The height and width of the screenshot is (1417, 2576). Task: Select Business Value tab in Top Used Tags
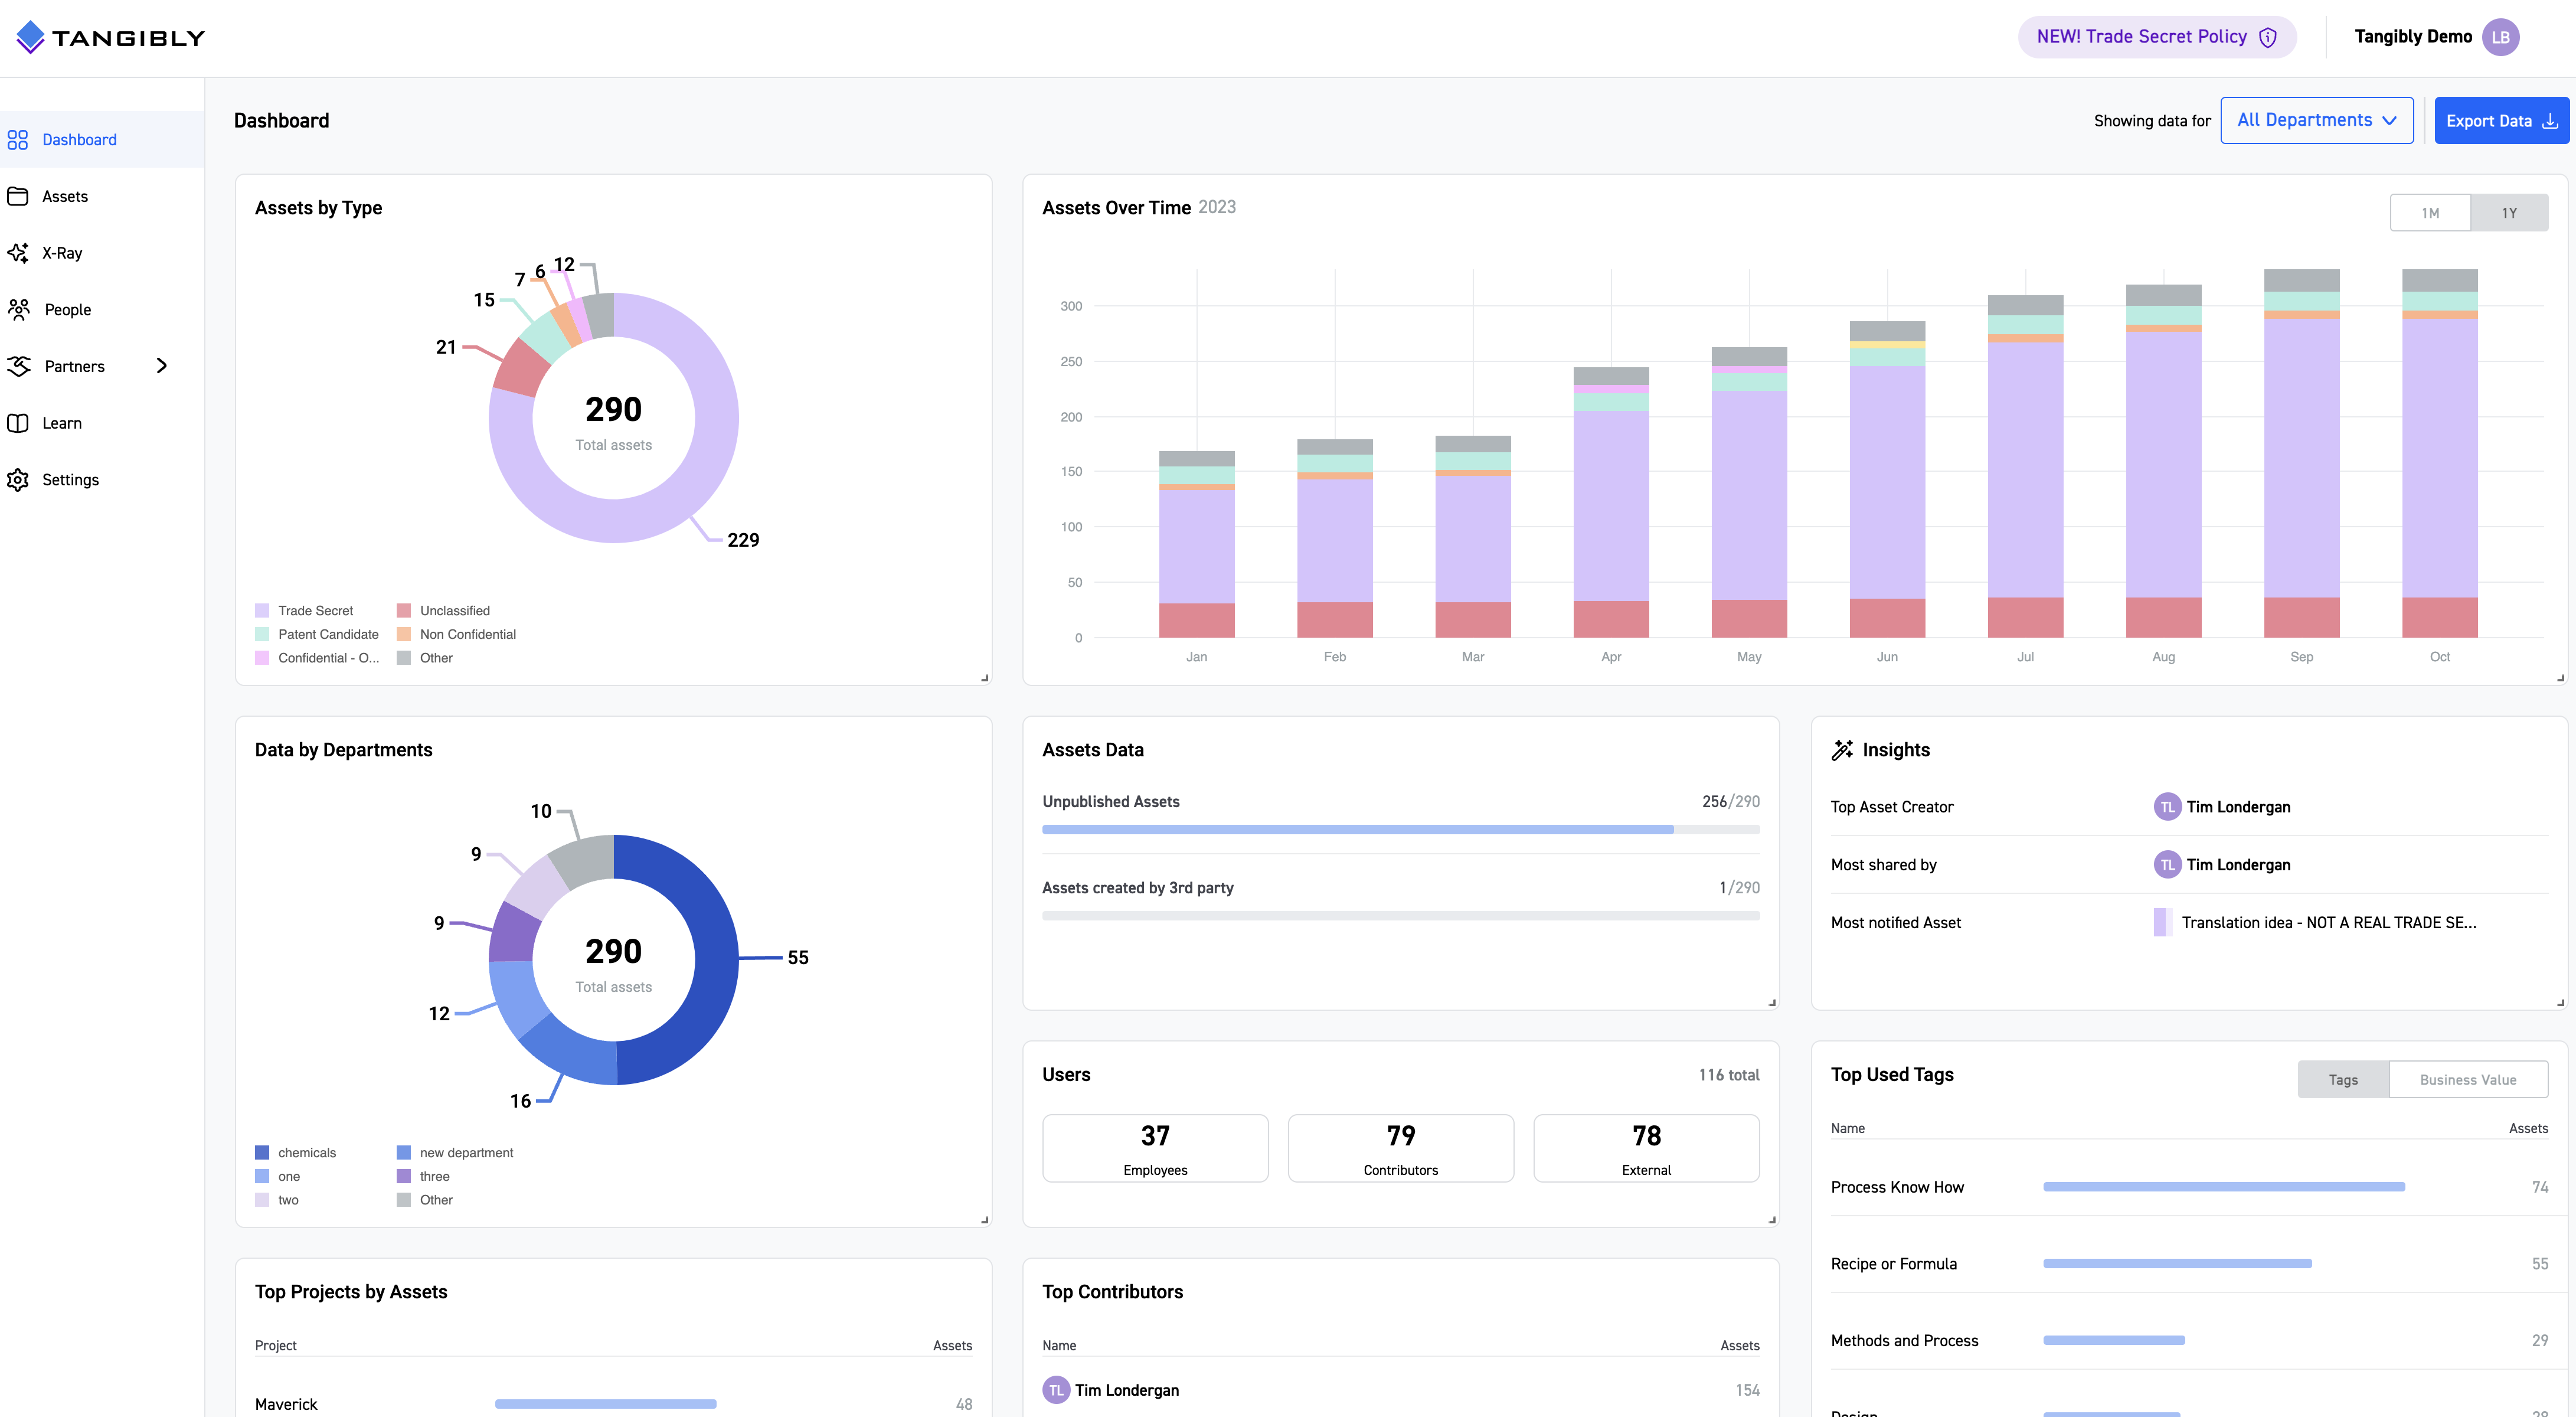click(x=2468, y=1080)
